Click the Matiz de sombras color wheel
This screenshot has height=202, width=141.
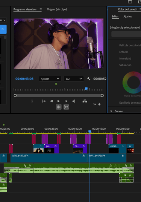(x=132, y=83)
